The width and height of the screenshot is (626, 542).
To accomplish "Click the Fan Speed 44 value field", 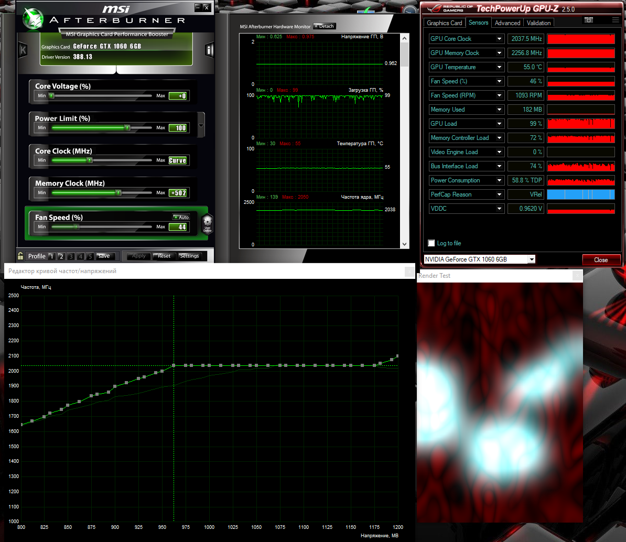I will pyautogui.click(x=178, y=227).
